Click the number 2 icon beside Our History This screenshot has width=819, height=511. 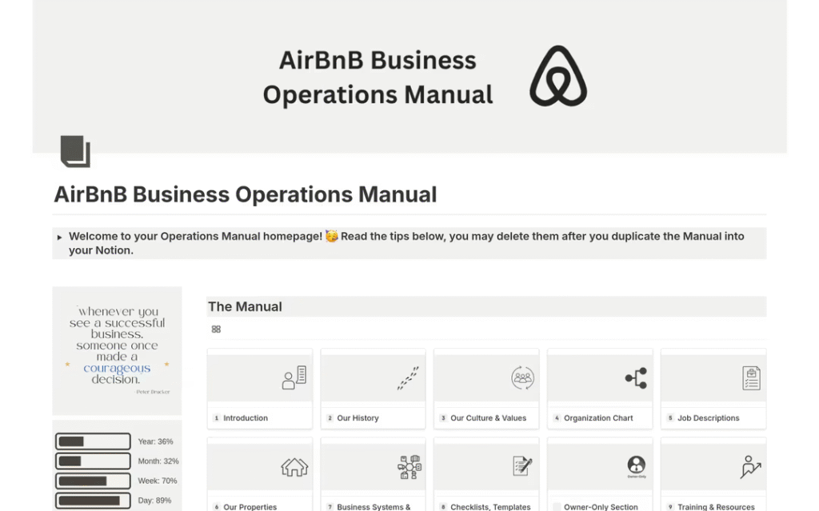point(330,418)
